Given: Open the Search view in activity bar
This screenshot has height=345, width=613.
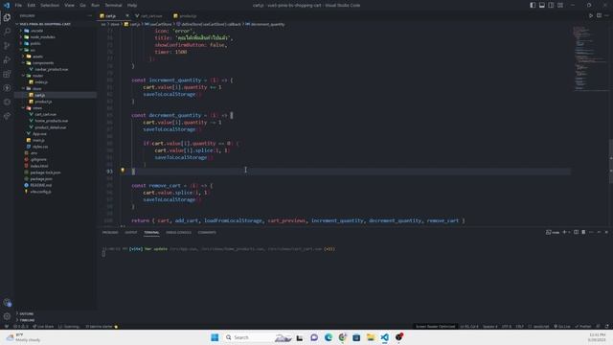Looking at the screenshot, I should click(x=7, y=32).
